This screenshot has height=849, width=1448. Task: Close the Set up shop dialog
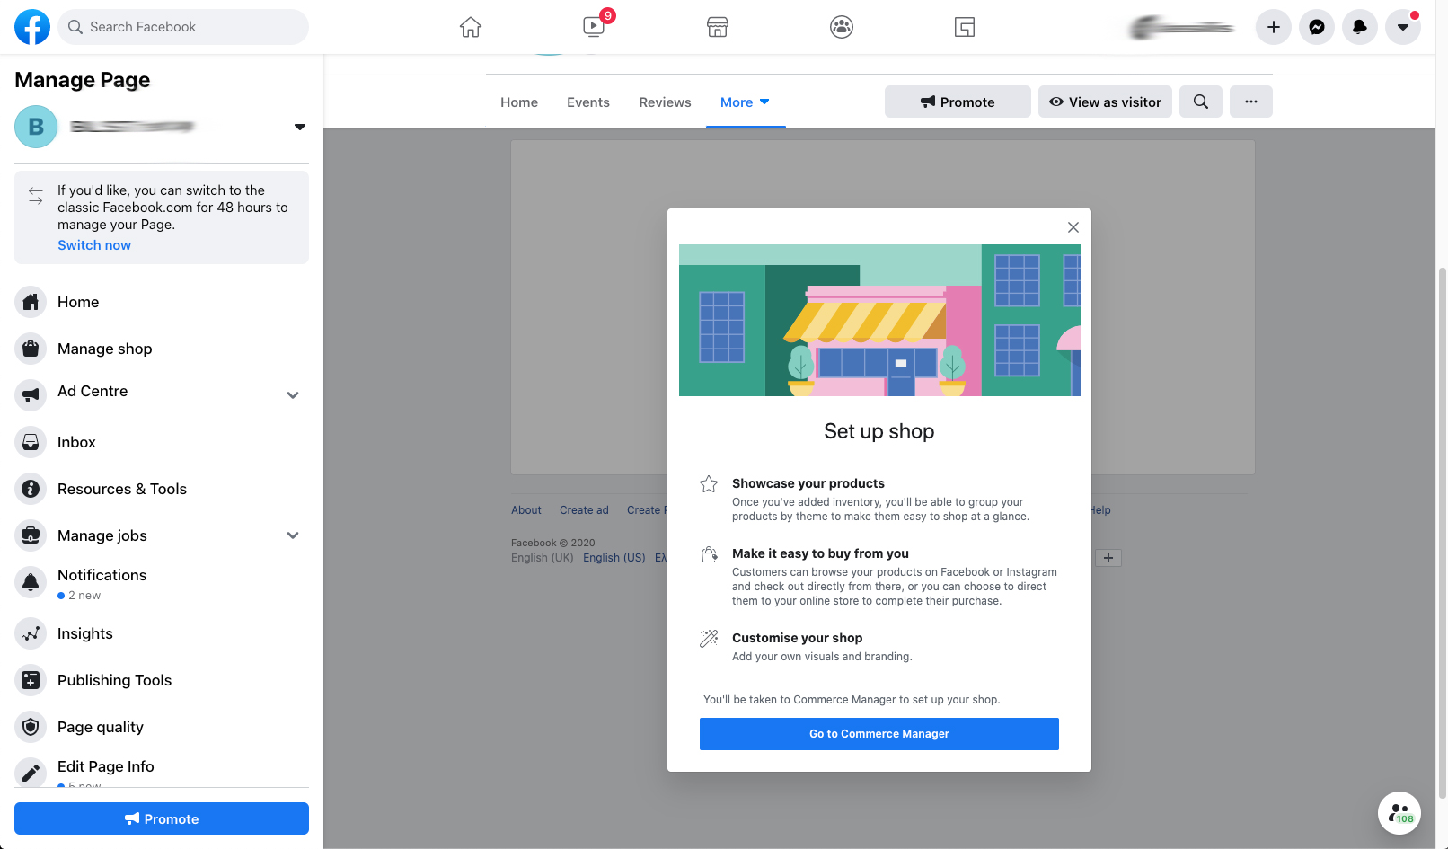point(1073,227)
